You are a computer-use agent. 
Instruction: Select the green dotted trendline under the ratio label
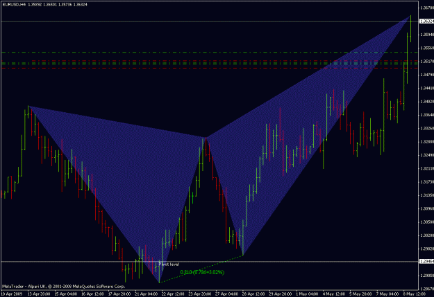pos(201,269)
